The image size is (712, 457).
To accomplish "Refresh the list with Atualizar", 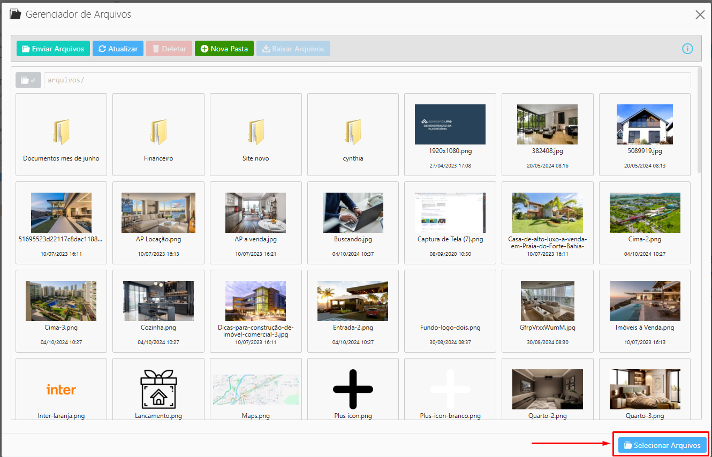I will click(118, 49).
